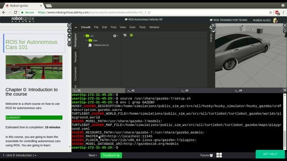
Task: Go back with the browser back arrow
Action: coord(4,13)
